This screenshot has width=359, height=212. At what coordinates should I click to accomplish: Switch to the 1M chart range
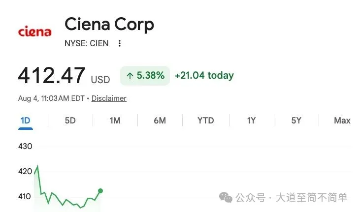115,121
